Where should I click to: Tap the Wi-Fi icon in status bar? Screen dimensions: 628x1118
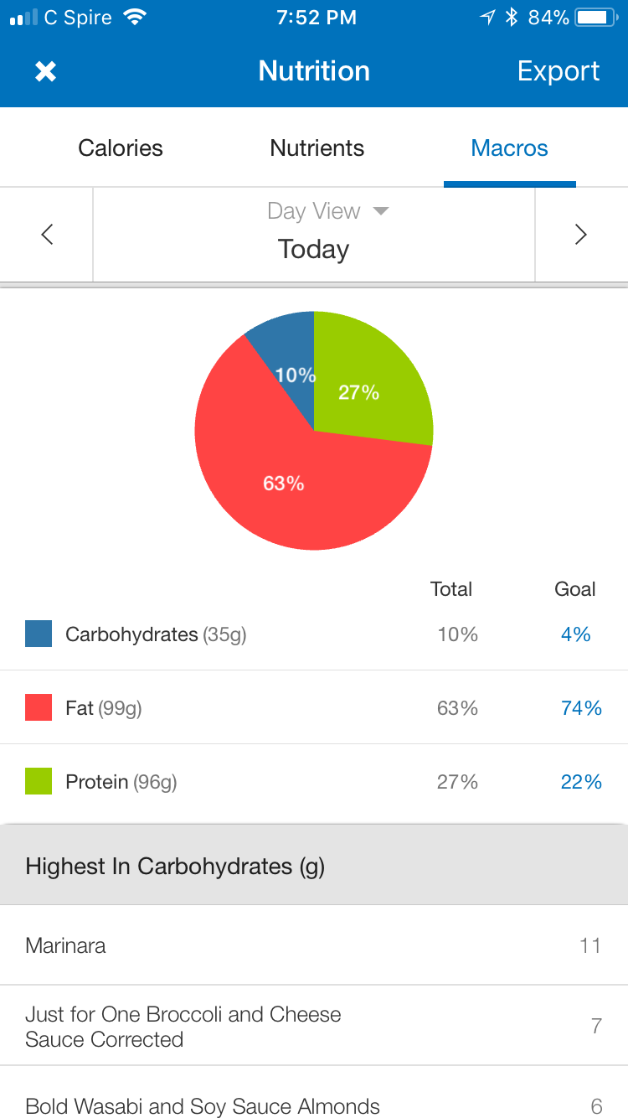tap(134, 18)
